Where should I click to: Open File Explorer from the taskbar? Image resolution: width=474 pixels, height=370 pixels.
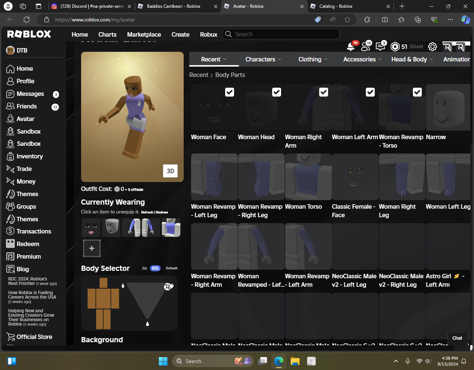[295, 361]
